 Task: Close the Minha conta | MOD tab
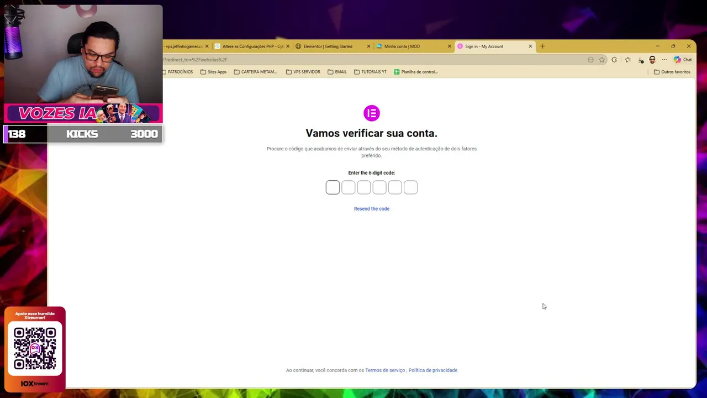click(x=449, y=46)
